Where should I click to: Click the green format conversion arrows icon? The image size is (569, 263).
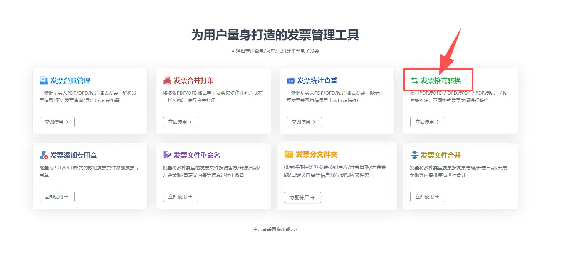(414, 80)
